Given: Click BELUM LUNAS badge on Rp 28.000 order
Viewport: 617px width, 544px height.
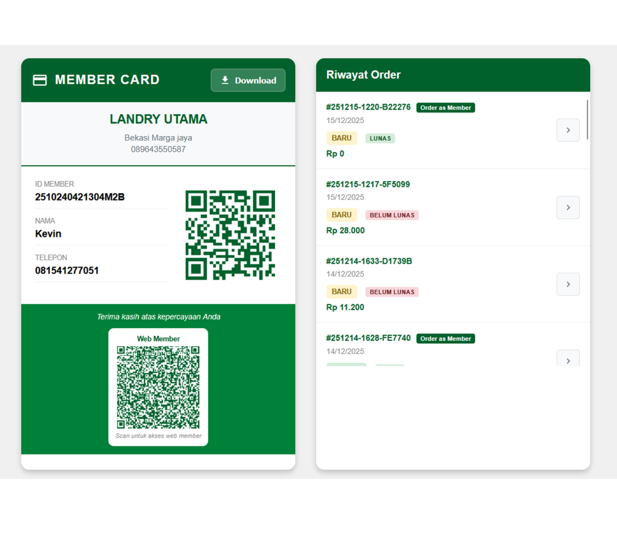Looking at the screenshot, I should pyautogui.click(x=392, y=215).
